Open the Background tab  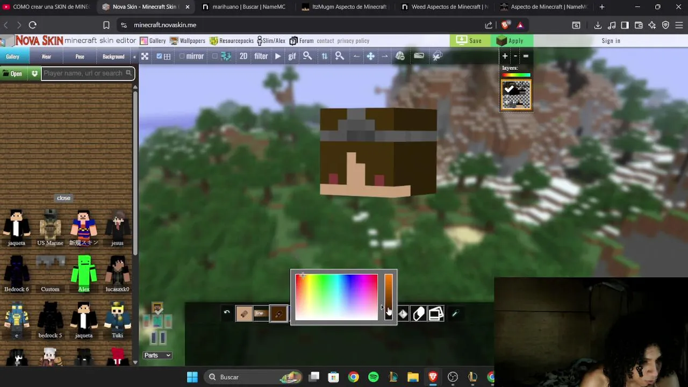[113, 56]
